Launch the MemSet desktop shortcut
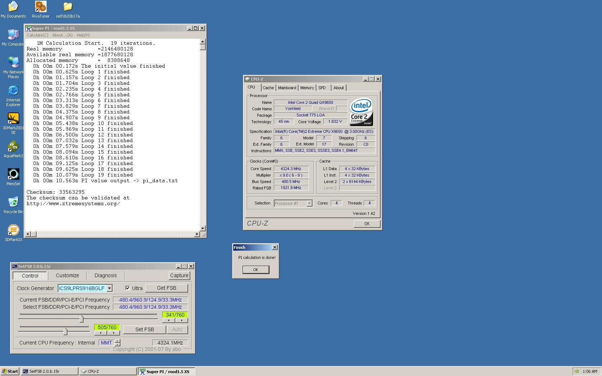Image resolution: width=602 pixels, height=376 pixels. pos(13,177)
